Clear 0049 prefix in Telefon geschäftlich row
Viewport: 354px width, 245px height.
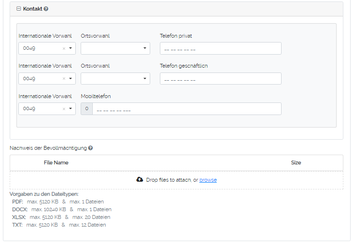[64, 79]
